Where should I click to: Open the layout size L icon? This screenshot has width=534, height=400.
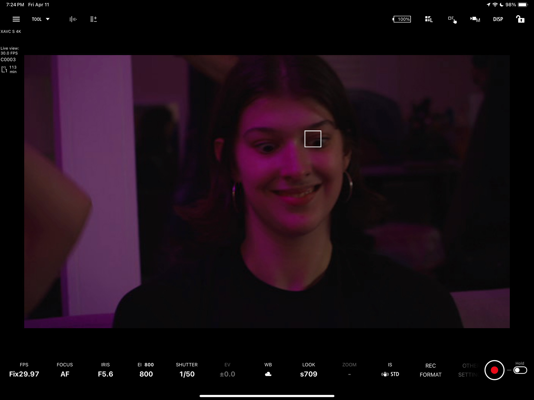429,19
